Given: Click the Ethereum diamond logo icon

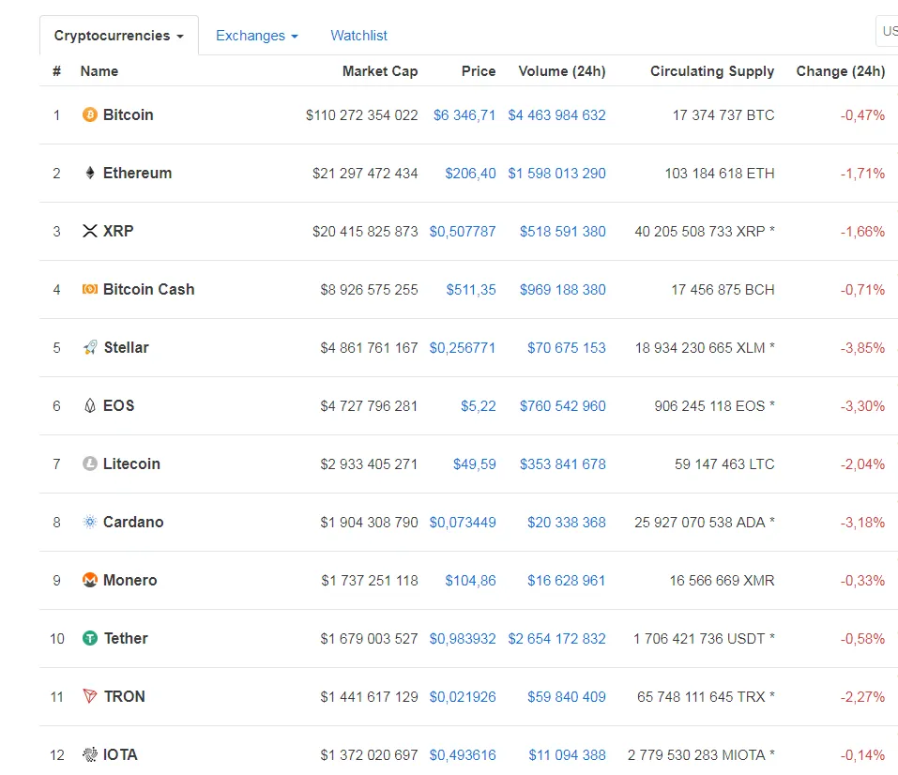Looking at the screenshot, I should (x=90, y=173).
